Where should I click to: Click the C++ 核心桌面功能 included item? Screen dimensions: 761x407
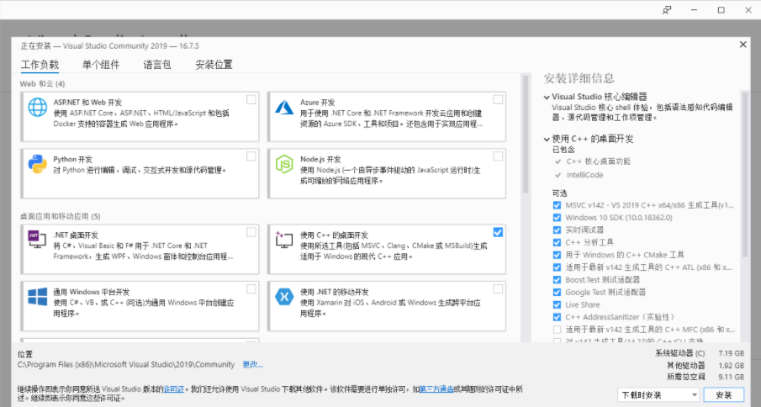(598, 161)
